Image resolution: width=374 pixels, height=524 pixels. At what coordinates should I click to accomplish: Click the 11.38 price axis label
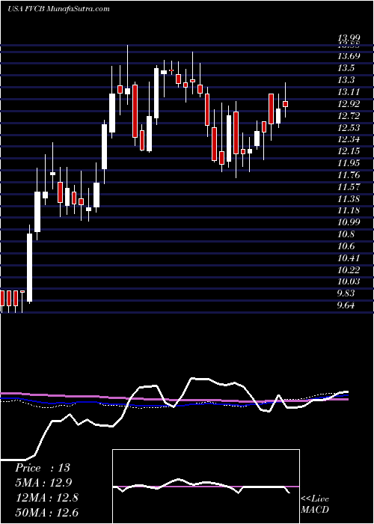[349, 199]
